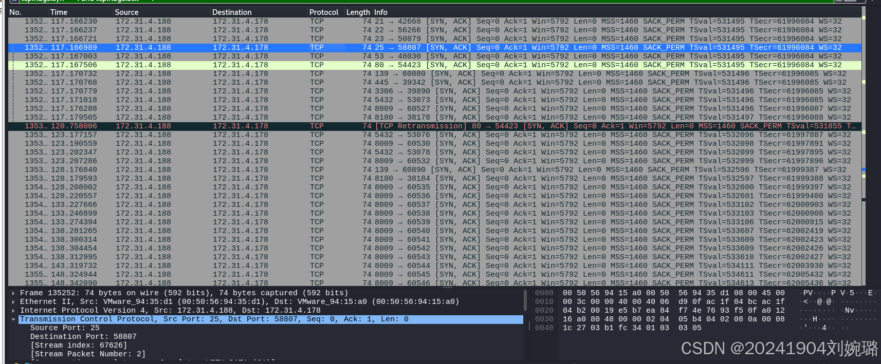The height and width of the screenshot is (364, 881).
Task: Select packet at time 133.246899
Action: [435, 213]
